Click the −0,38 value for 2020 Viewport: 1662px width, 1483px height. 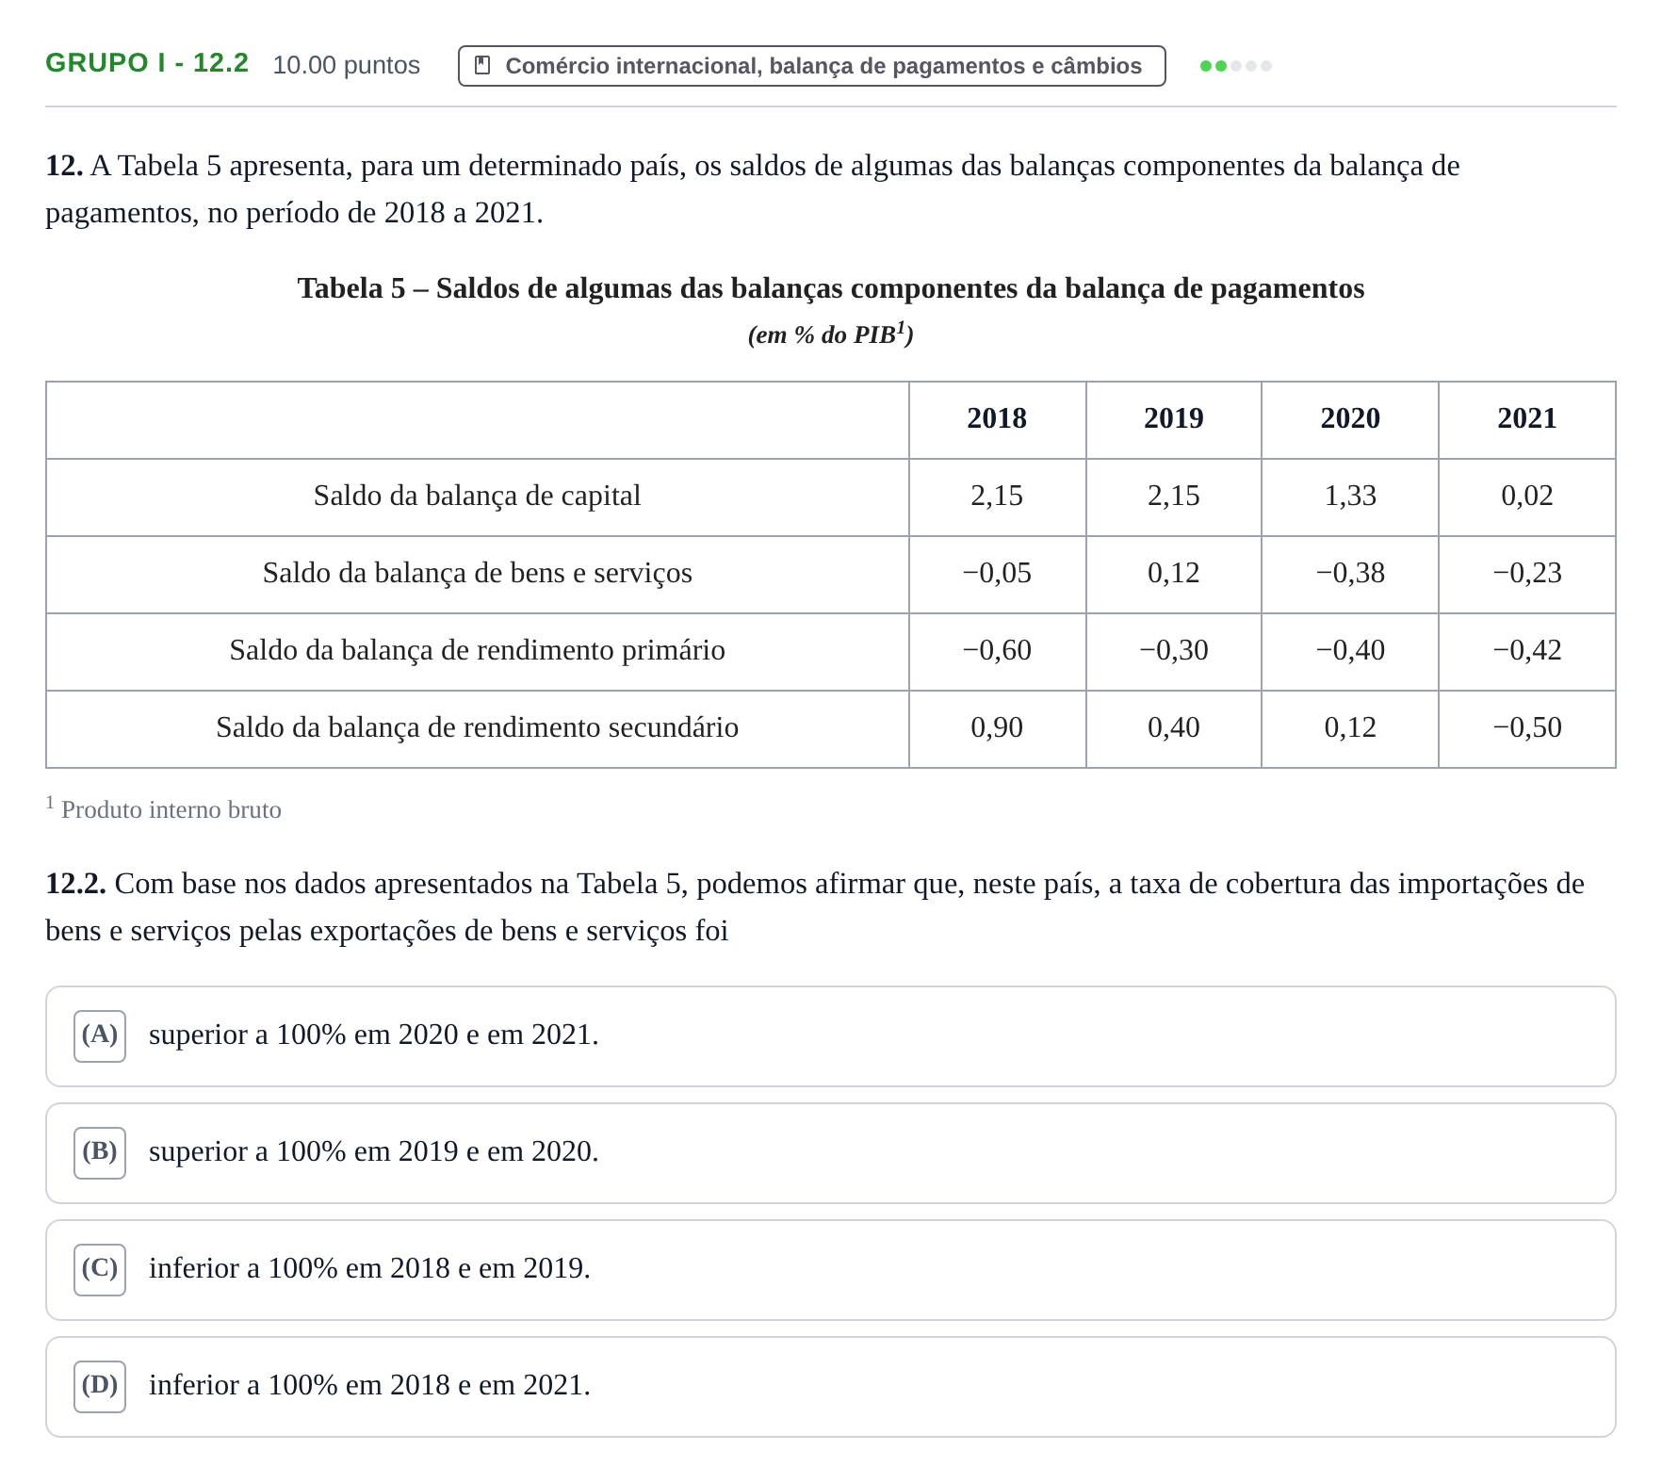click(x=1350, y=573)
